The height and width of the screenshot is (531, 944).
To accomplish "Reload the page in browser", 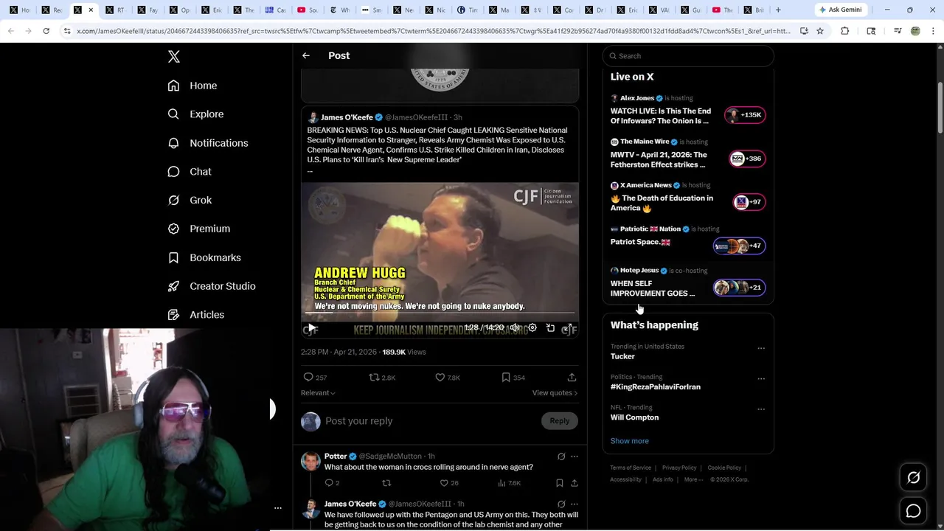I will point(46,31).
